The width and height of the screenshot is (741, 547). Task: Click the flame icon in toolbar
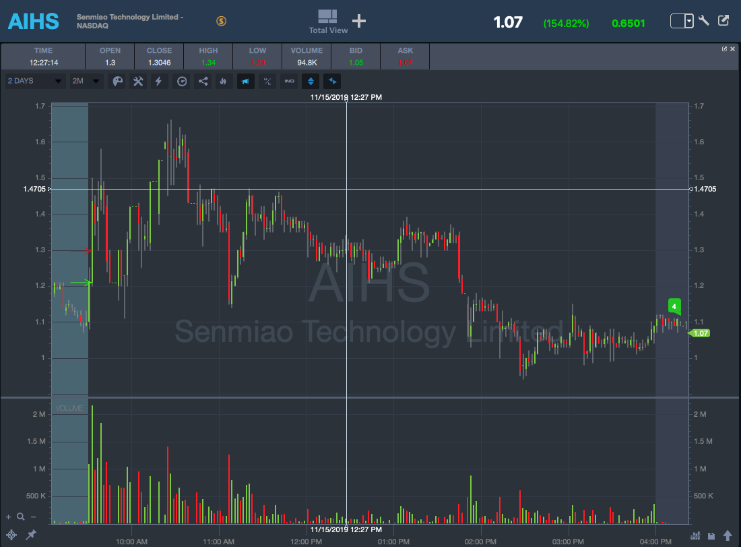(x=223, y=82)
